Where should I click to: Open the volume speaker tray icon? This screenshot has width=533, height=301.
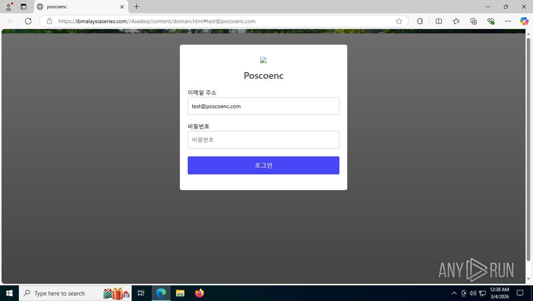(473, 293)
